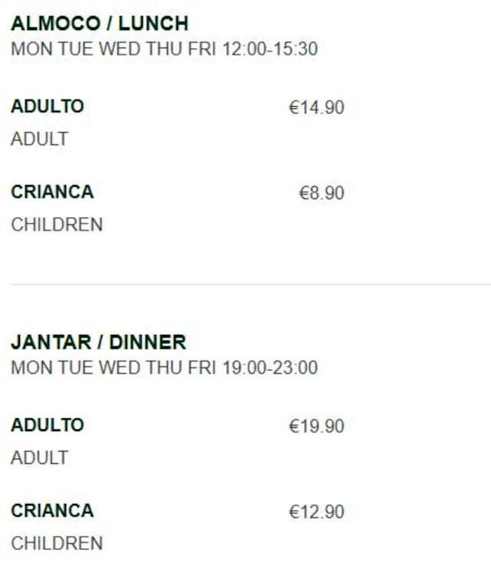The height and width of the screenshot is (570, 491).
Task: Select the CHILDREN translation under lunch
Action: [x=57, y=225]
